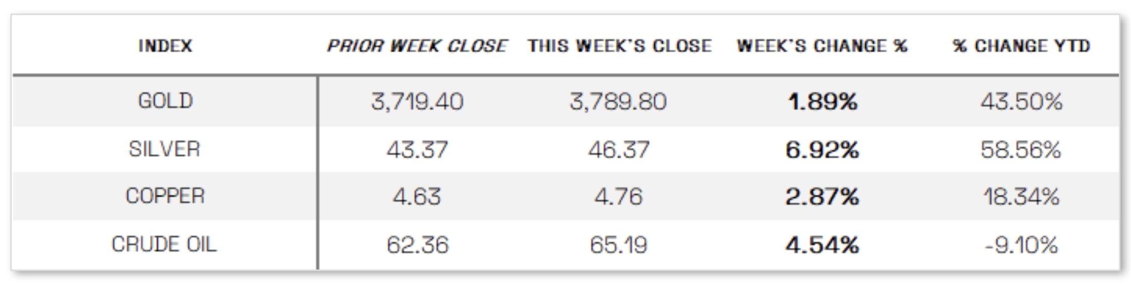
Task: Click THIS WEEK'S CLOSE column header
Action: pos(619,46)
